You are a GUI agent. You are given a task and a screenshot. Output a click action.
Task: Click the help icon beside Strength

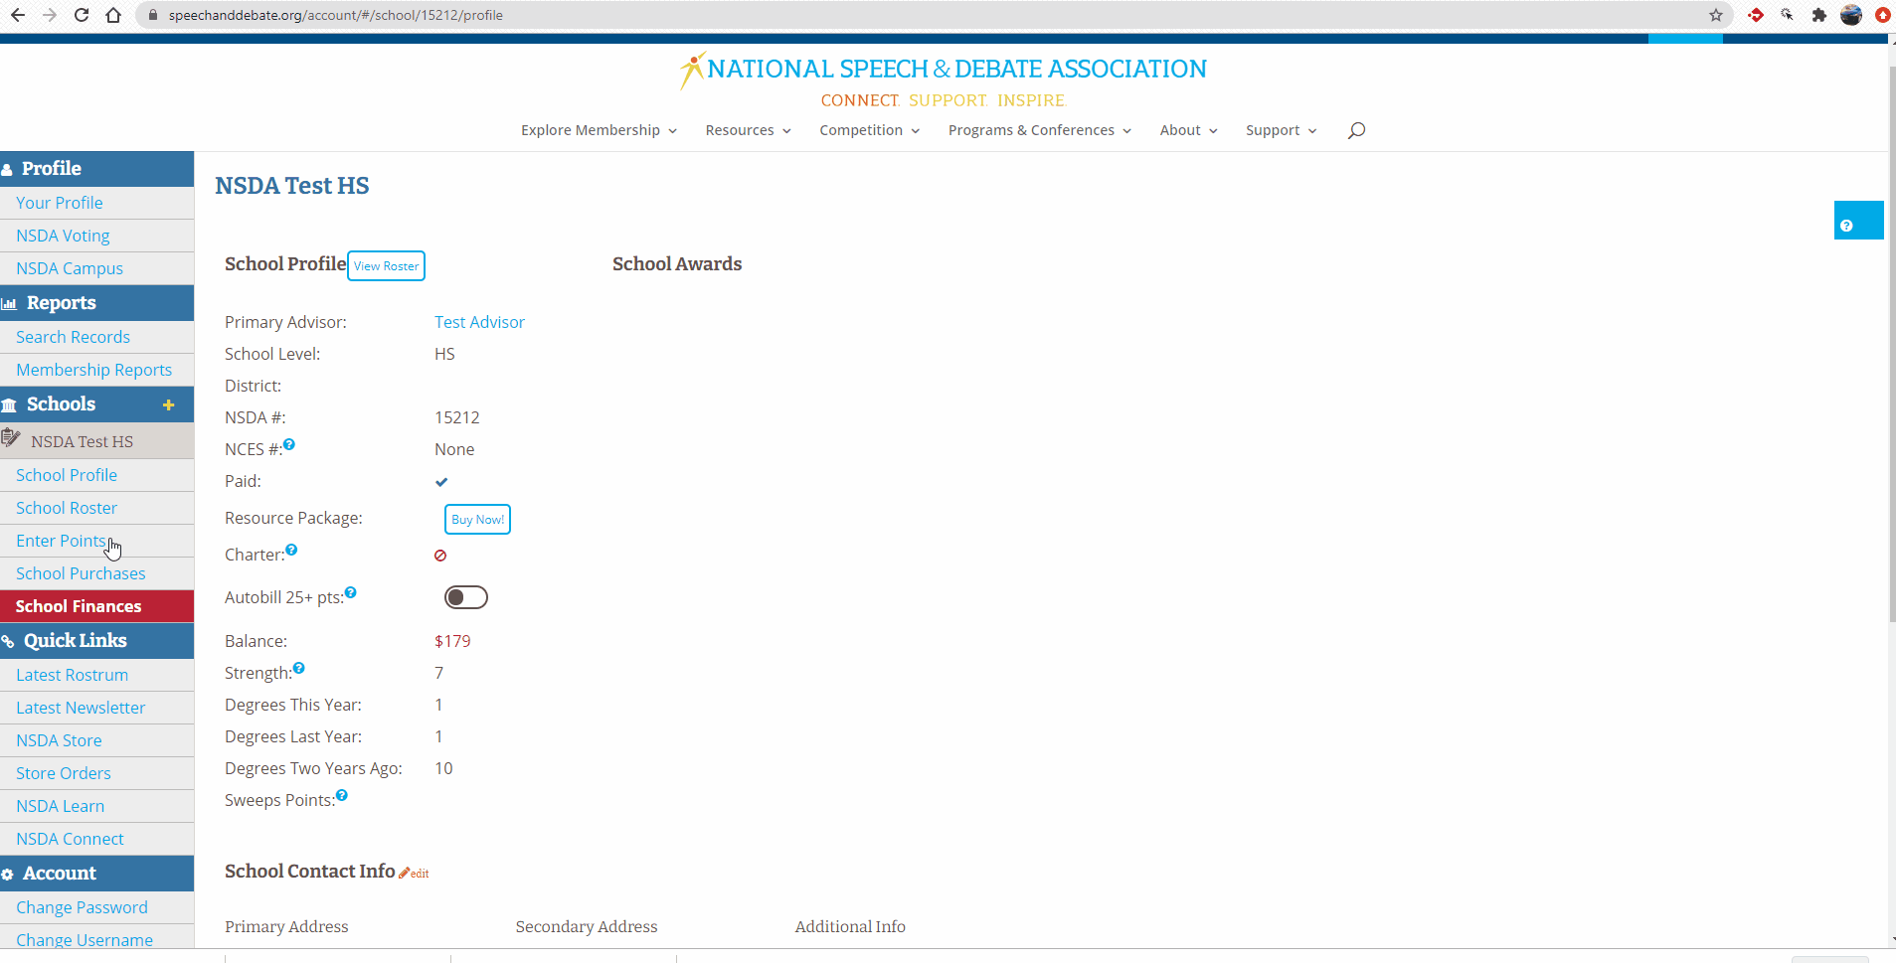coord(299,669)
